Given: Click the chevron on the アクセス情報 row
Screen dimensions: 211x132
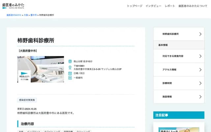Looking at the screenshot, I should click(200, 70).
